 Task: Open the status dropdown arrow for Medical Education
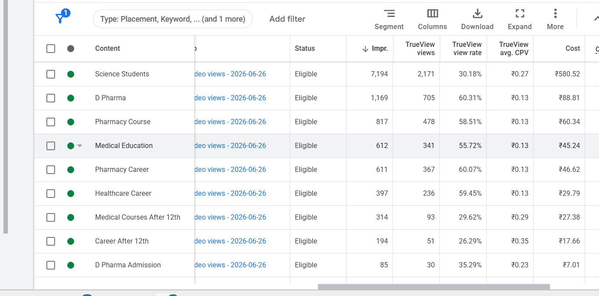coord(79,146)
